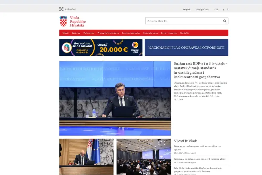Click the Bez računa se ne računa banner
Viewport: 262px width, 175px height.
tap(101, 48)
